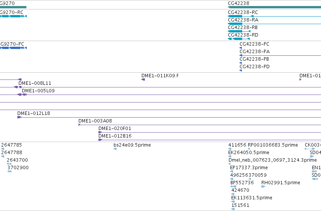This screenshot has width=321, height=211.
Task: Click the DME1-012L18 arrow glyph
Action: pos(19,117)
